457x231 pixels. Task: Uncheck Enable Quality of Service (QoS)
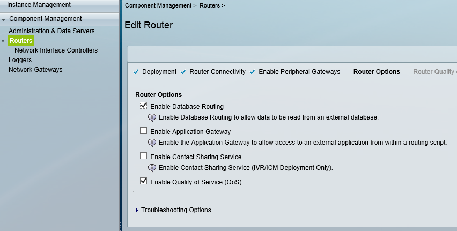[143, 181]
